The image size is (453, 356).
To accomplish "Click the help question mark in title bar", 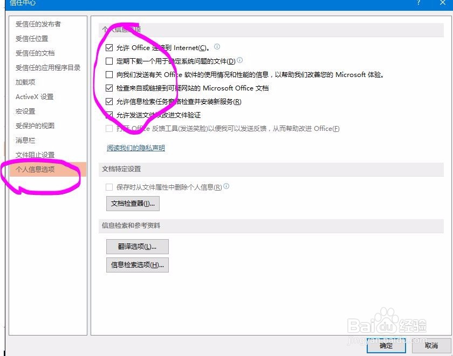I will tap(418, 3).
